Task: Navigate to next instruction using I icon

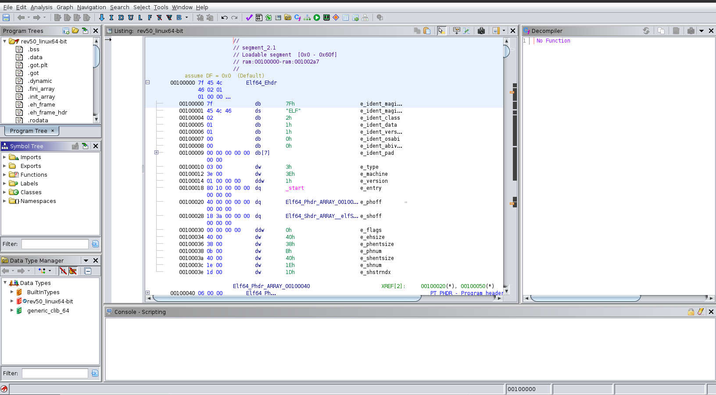Action: [111, 18]
